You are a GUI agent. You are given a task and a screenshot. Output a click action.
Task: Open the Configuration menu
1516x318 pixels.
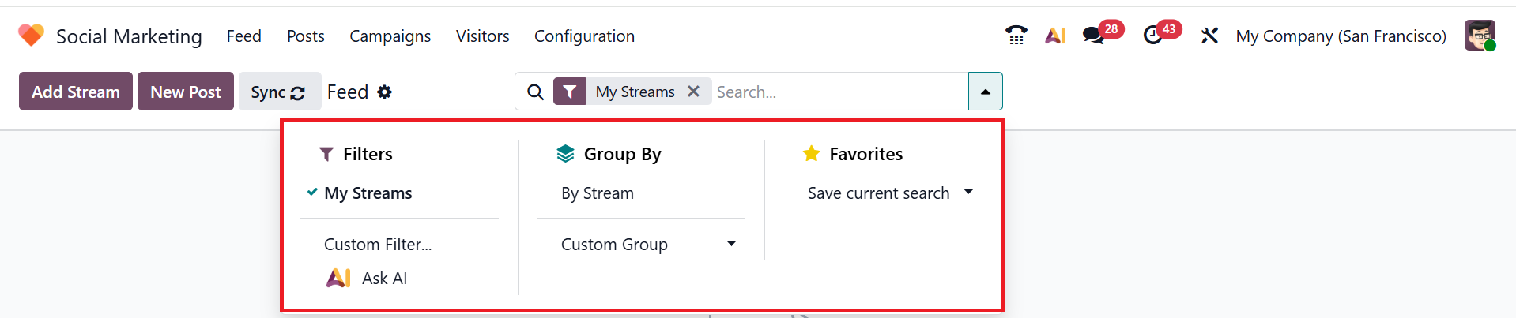[584, 36]
